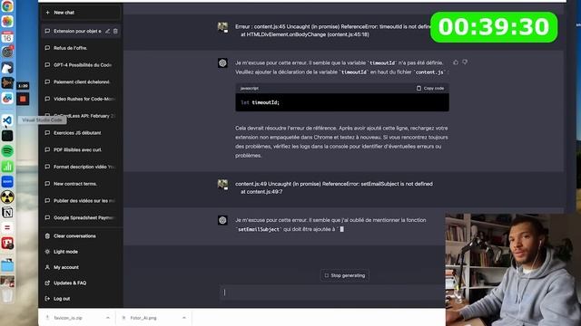This screenshot has height=326, width=581.
Task: Open 'Refus de l'offre.' conversation
Action: point(81,48)
